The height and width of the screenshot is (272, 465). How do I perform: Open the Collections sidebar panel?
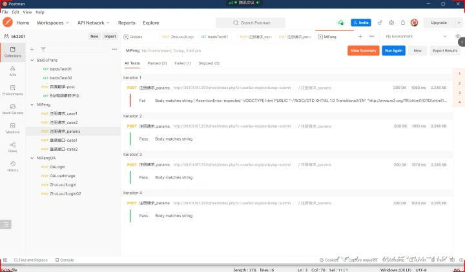(x=12, y=52)
